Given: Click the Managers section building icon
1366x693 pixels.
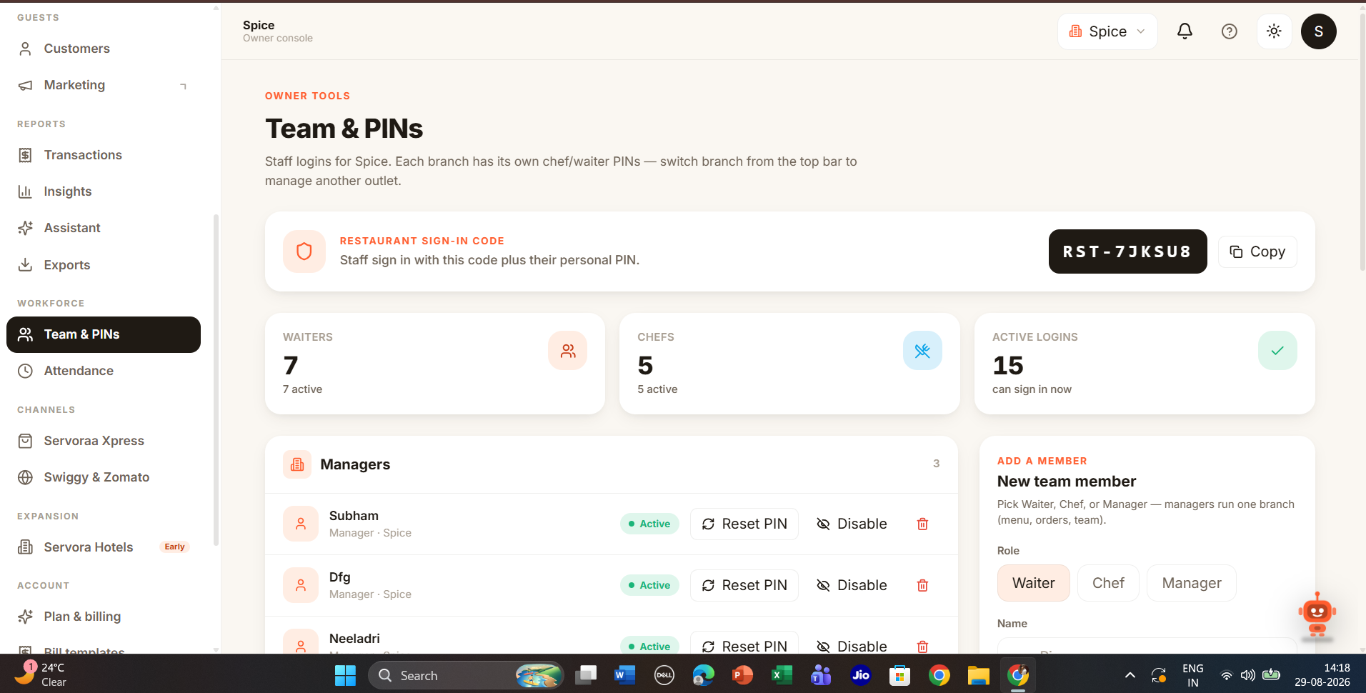Looking at the screenshot, I should pos(297,464).
